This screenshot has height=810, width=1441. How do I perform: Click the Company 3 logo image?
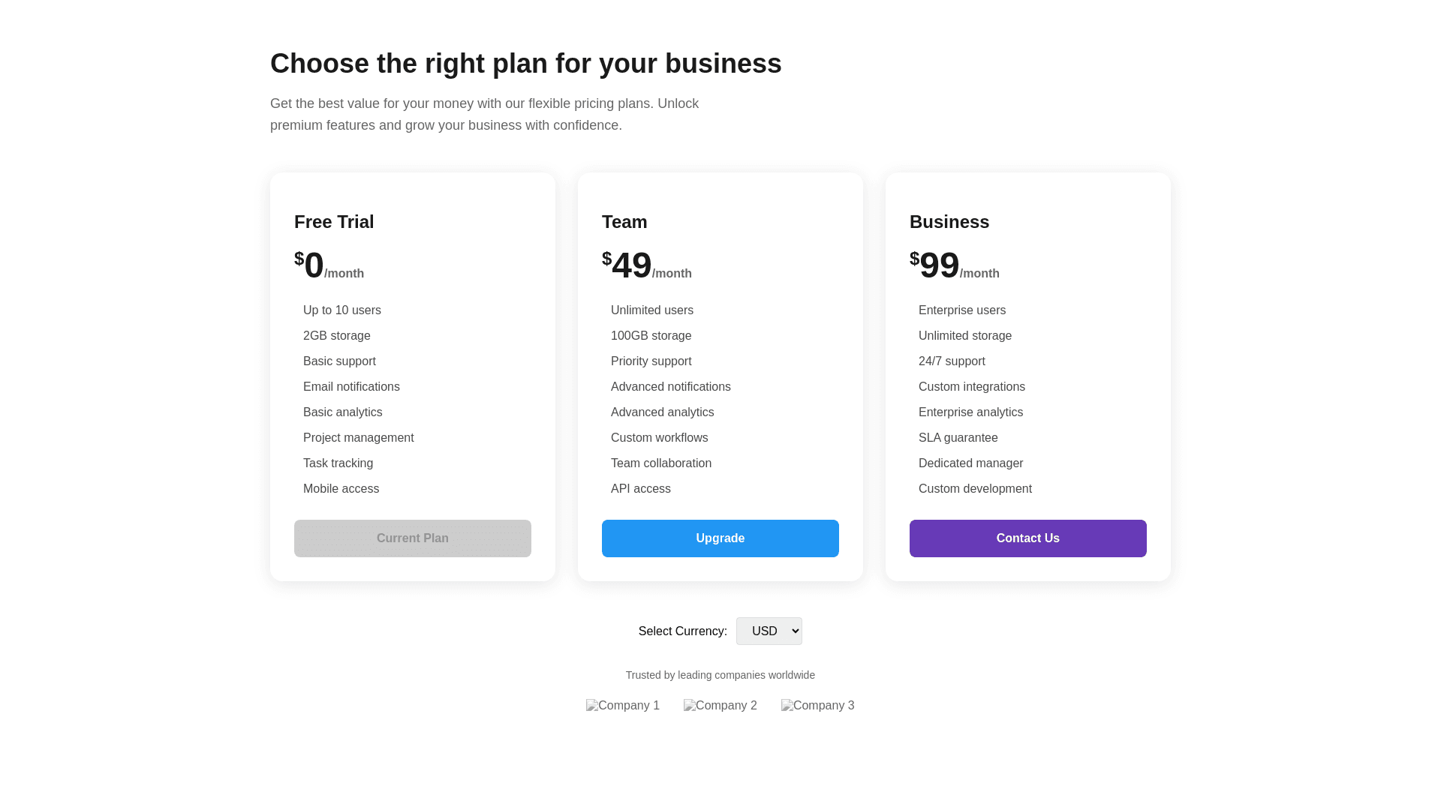818,706
